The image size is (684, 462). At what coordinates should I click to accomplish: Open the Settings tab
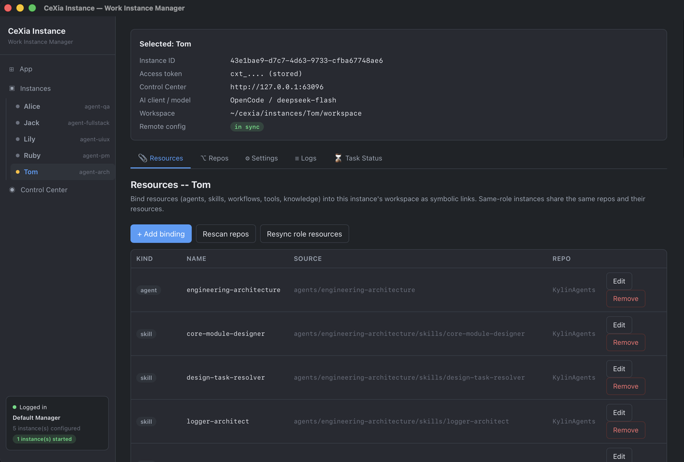click(261, 158)
